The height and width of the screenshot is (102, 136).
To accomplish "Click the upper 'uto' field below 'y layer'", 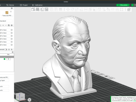I will point(5,86).
